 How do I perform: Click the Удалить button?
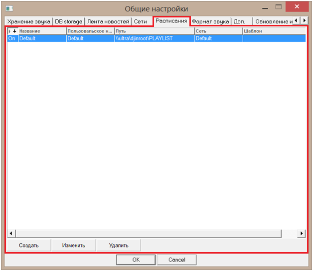pyautogui.click(x=119, y=245)
